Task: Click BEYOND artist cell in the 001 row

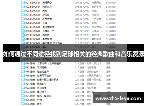Action: 111,3
